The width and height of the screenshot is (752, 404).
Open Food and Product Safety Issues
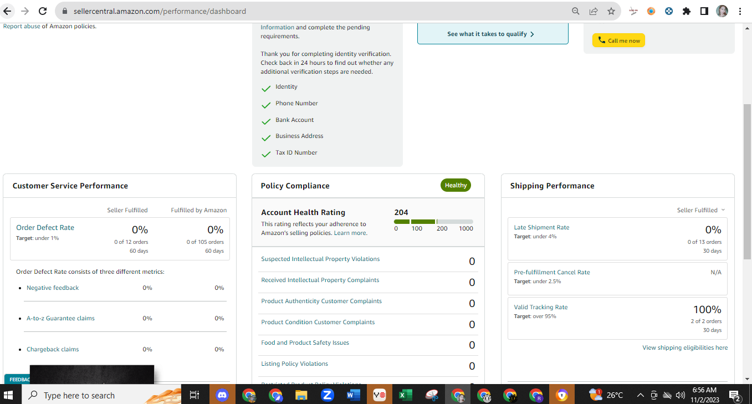point(305,342)
